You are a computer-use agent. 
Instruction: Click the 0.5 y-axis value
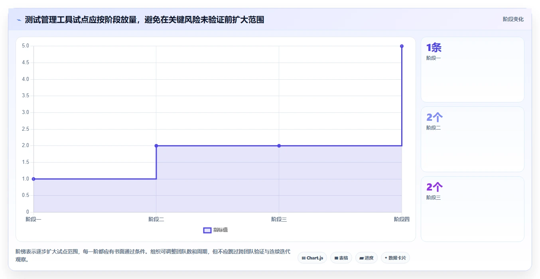26,195
